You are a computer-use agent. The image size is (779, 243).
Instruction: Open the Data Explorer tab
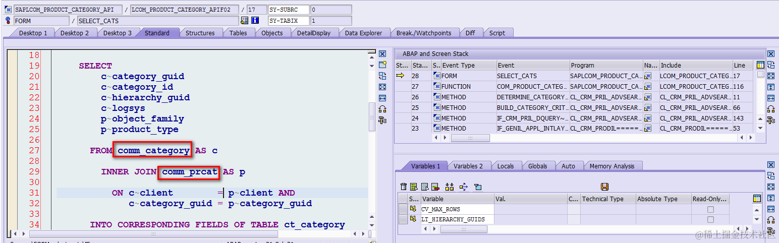(x=363, y=33)
